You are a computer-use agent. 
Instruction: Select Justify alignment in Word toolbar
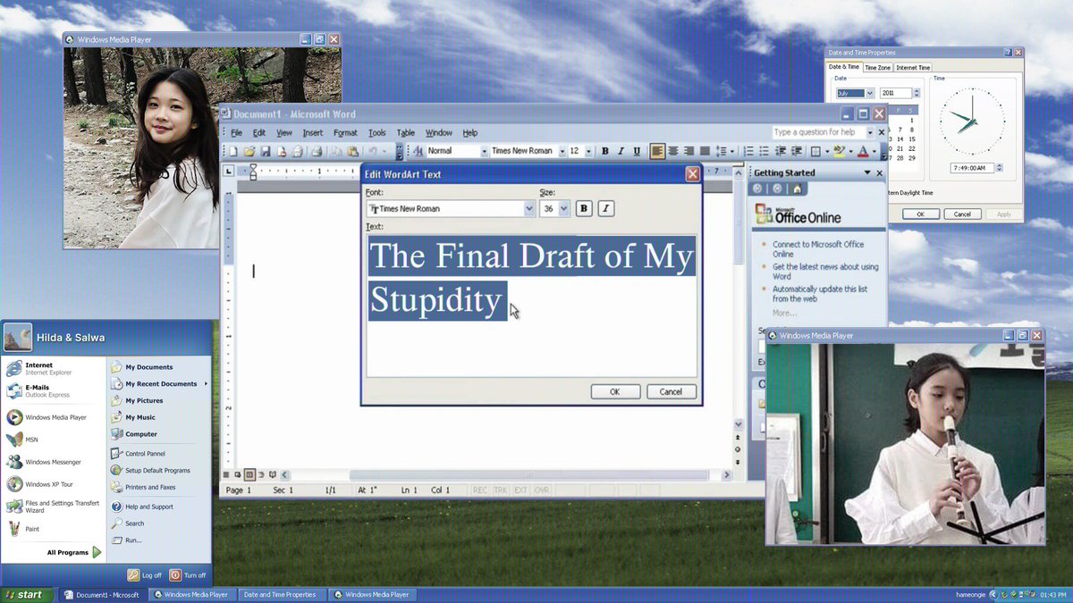705,151
